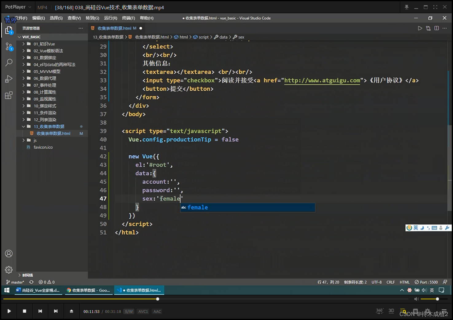Accept the female autocomplete suggestion
Image resolution: width=453 pixels, height=320 pixels.
click(248, 208)
